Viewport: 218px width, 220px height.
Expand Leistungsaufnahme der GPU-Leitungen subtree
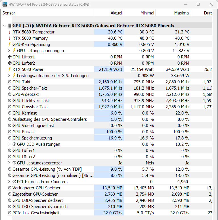pos(9,75)
